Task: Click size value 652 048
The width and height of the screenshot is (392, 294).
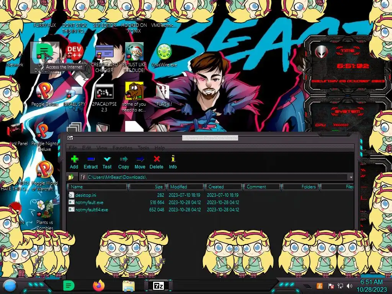Action: 157,210
